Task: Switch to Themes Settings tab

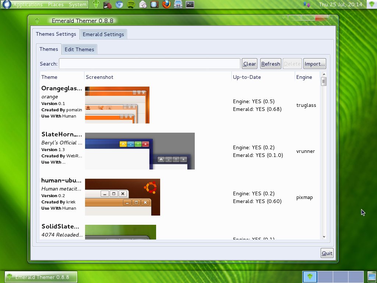Action: coord(56,34)
